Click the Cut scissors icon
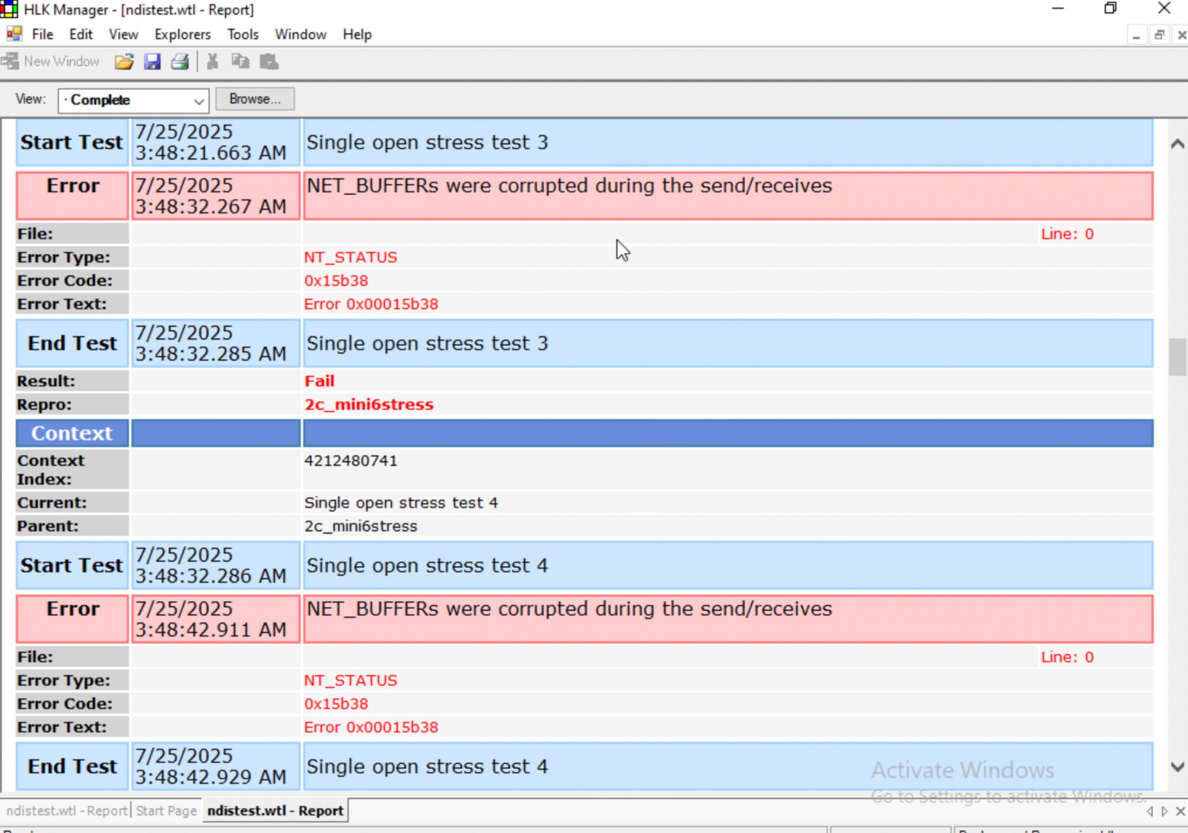 [x=212, y=62]
